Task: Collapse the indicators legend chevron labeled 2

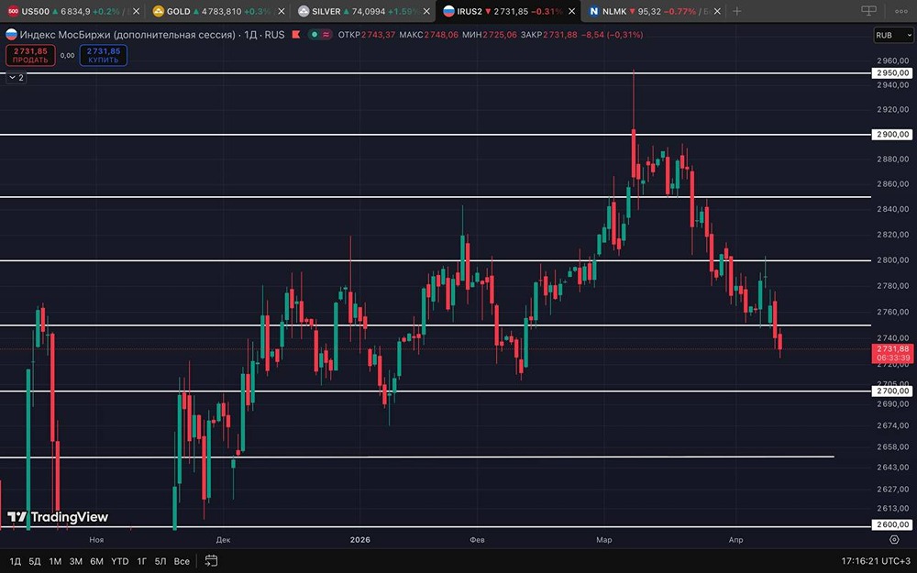Action: click(x=17, y=78)
